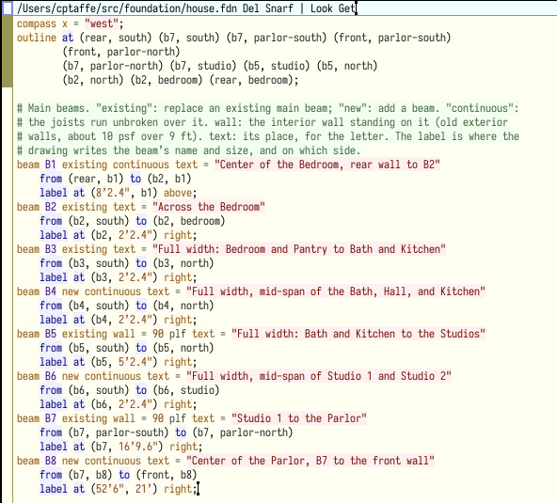557x503 pixels.
Task: Click the beam name B2
Action: 51,207
